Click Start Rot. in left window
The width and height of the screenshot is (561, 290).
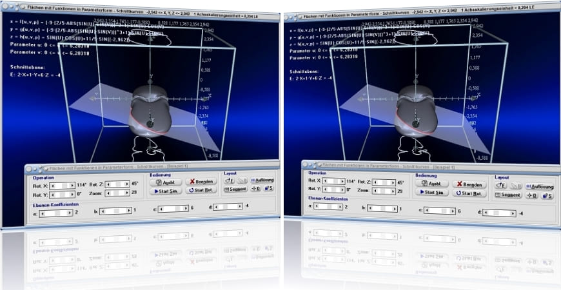[x=201, y=190]
